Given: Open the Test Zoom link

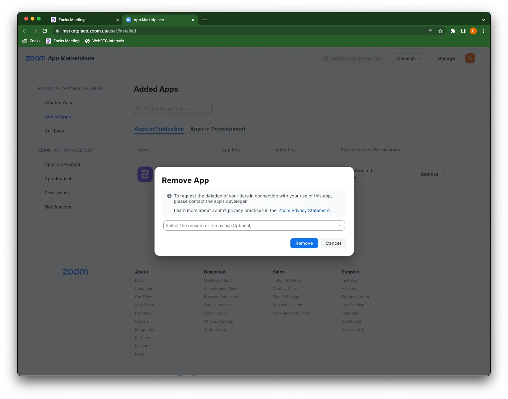Looking at the screenshot, I should coord(351,280).
